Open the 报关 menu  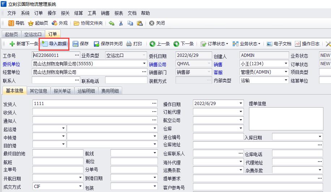(x=65, y=13)
